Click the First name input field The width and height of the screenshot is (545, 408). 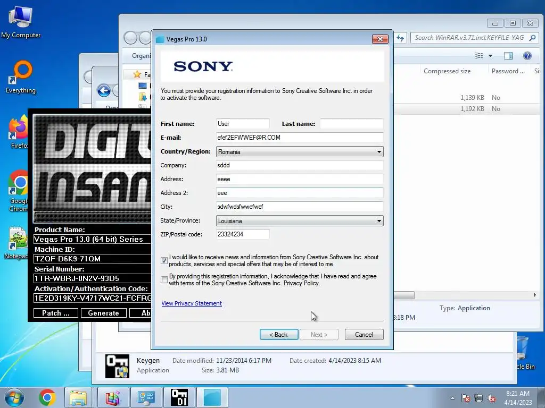click(243, 124)
